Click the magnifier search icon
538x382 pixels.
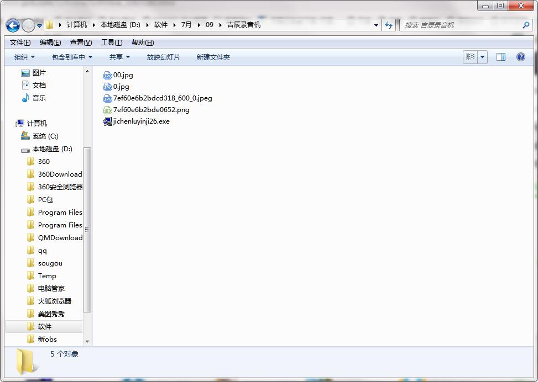tap(526, 25)
